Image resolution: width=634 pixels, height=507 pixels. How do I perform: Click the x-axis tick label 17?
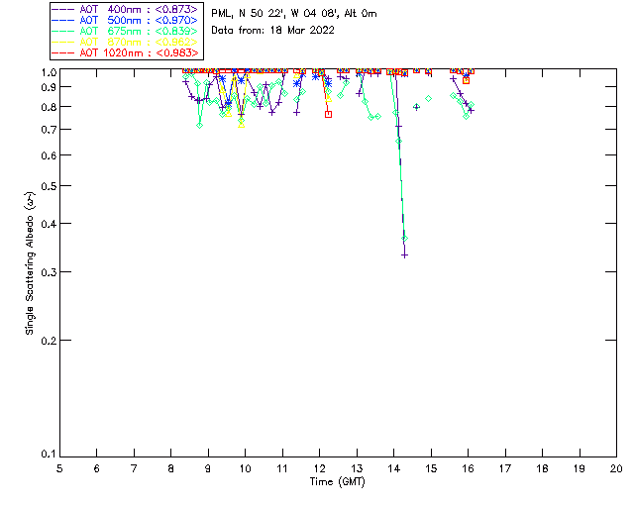point(505,469)
